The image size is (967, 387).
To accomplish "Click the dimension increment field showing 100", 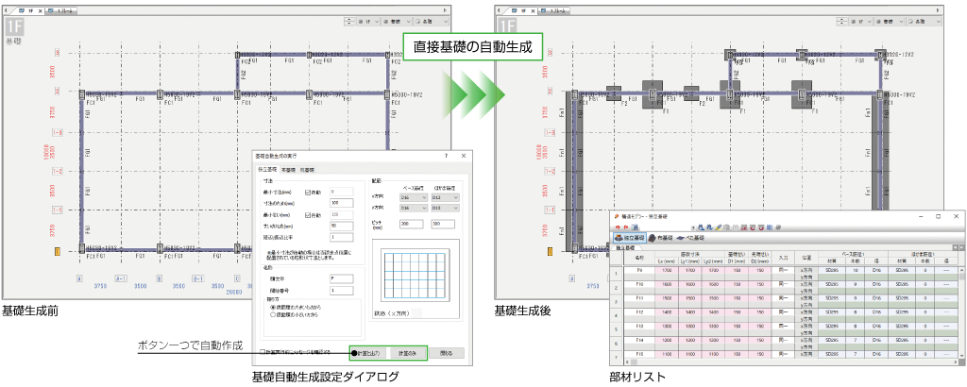I will [342, 203].
